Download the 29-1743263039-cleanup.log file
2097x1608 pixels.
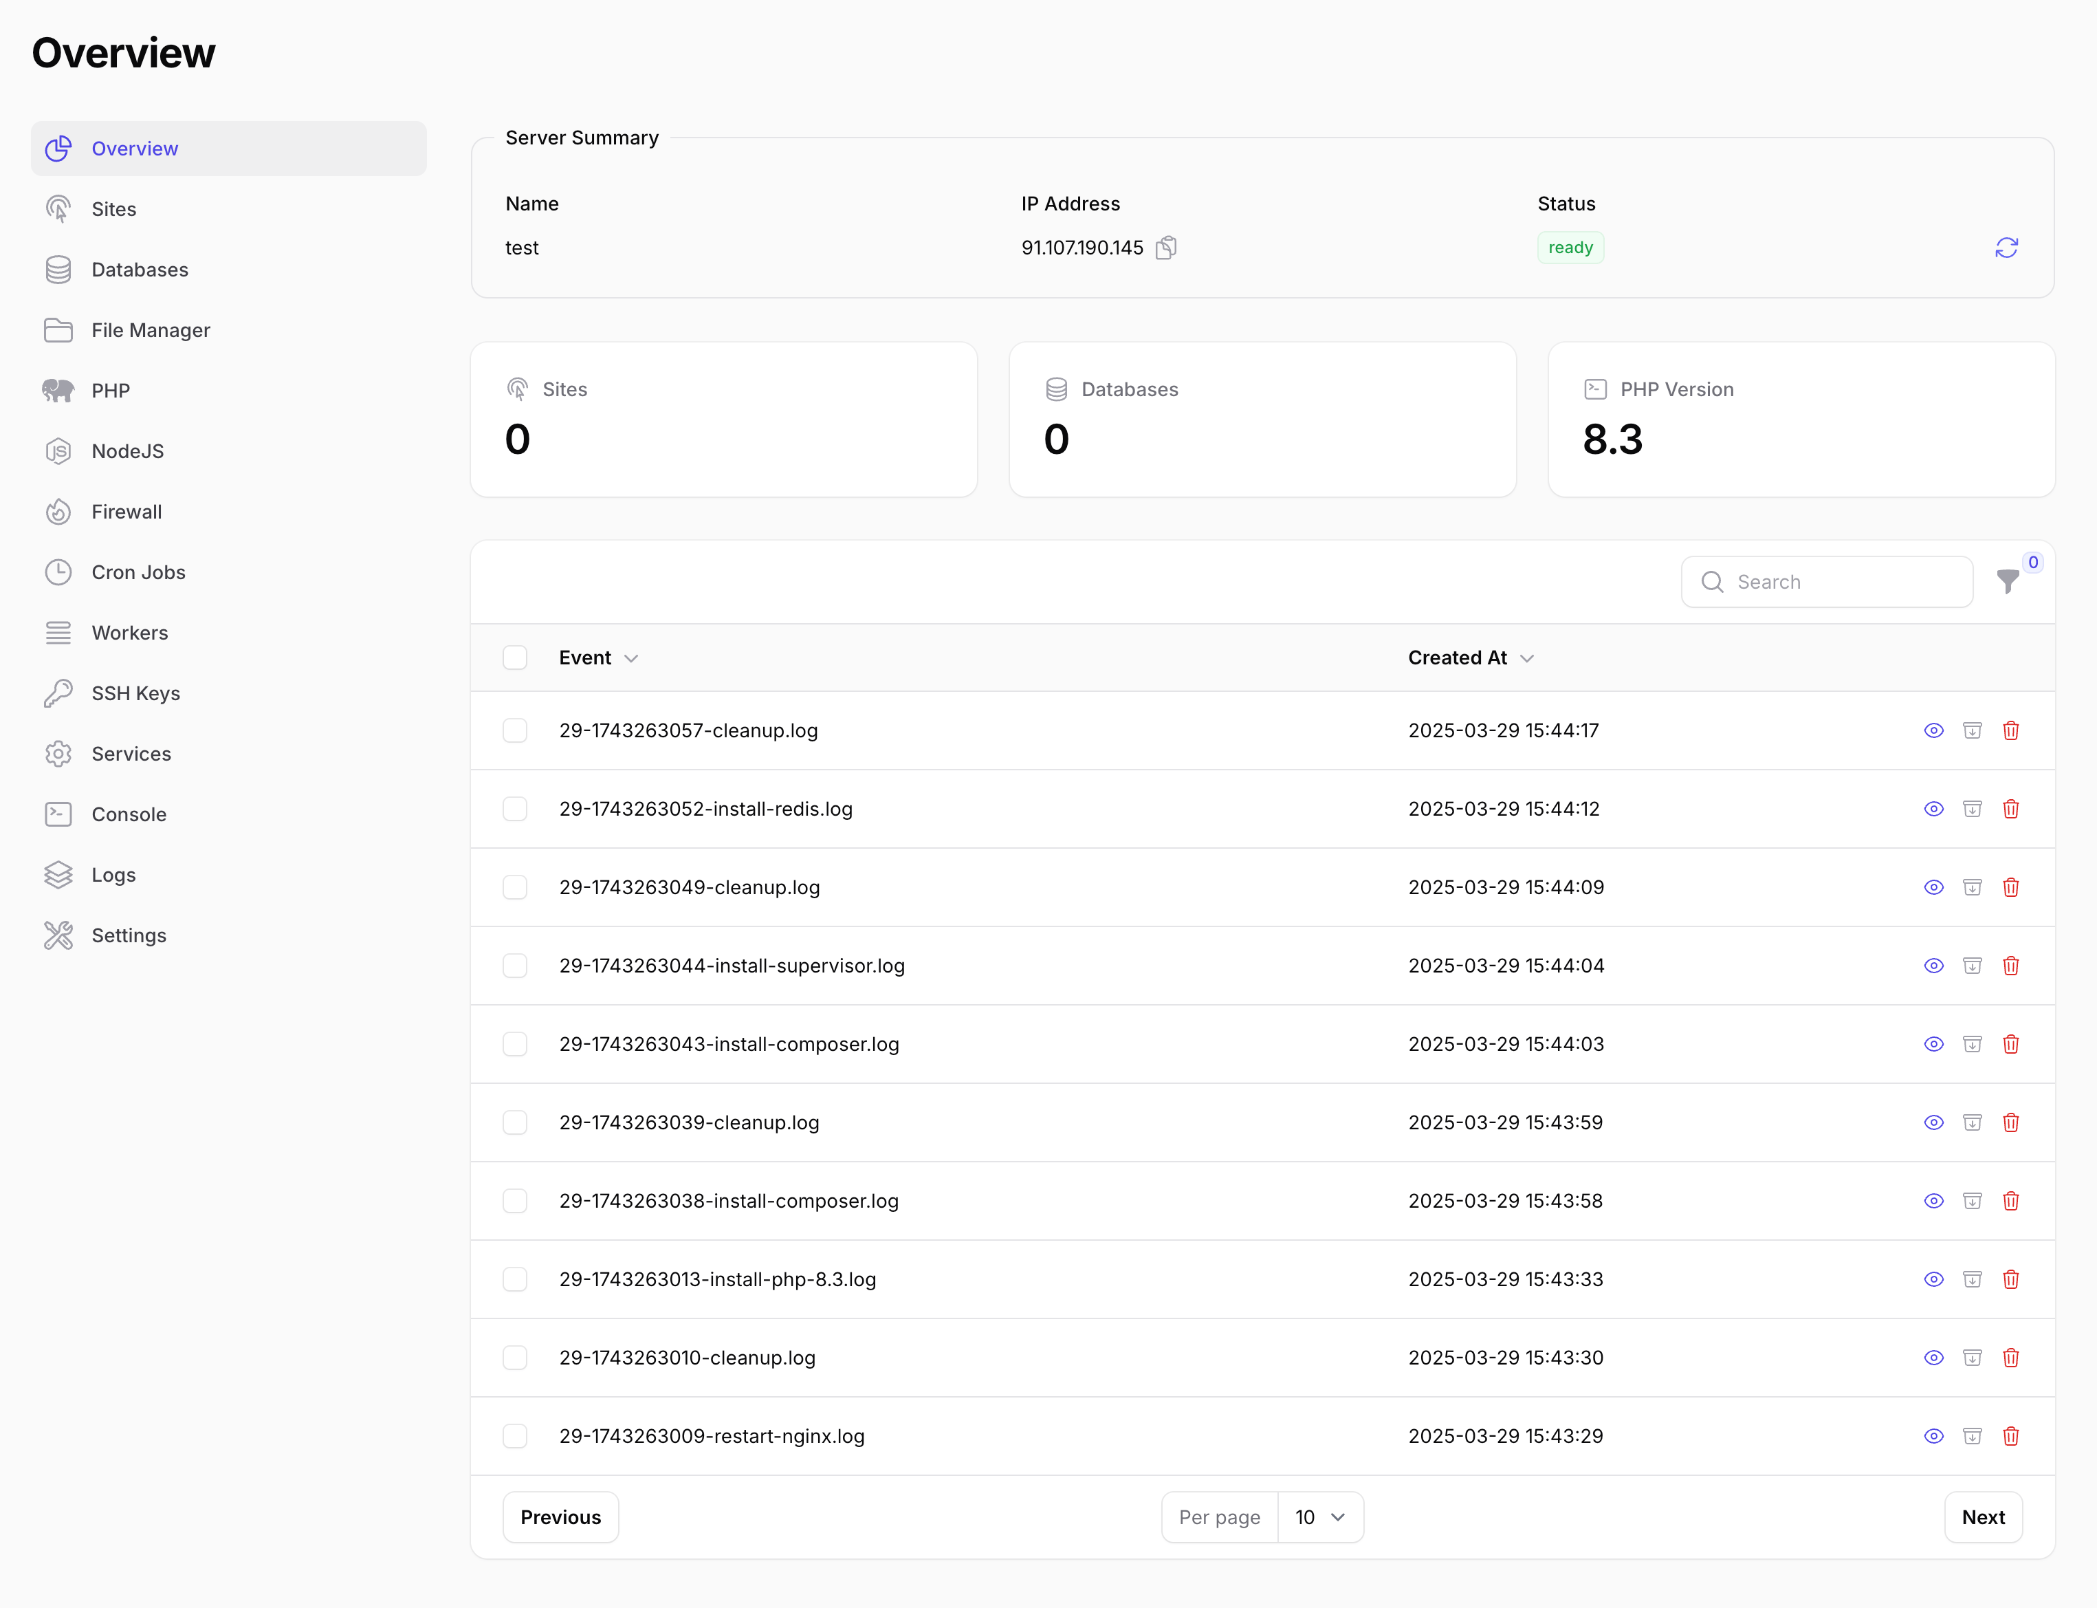[x=1973, y=1122]
